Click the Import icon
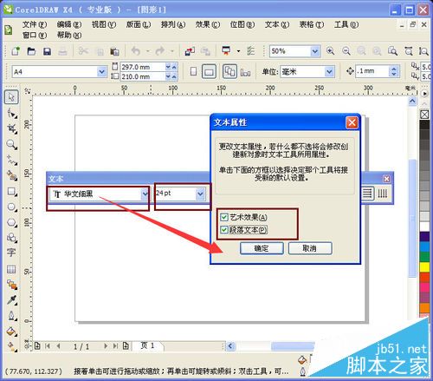Screen dimensions: 433x381 [x=190, y=51]
